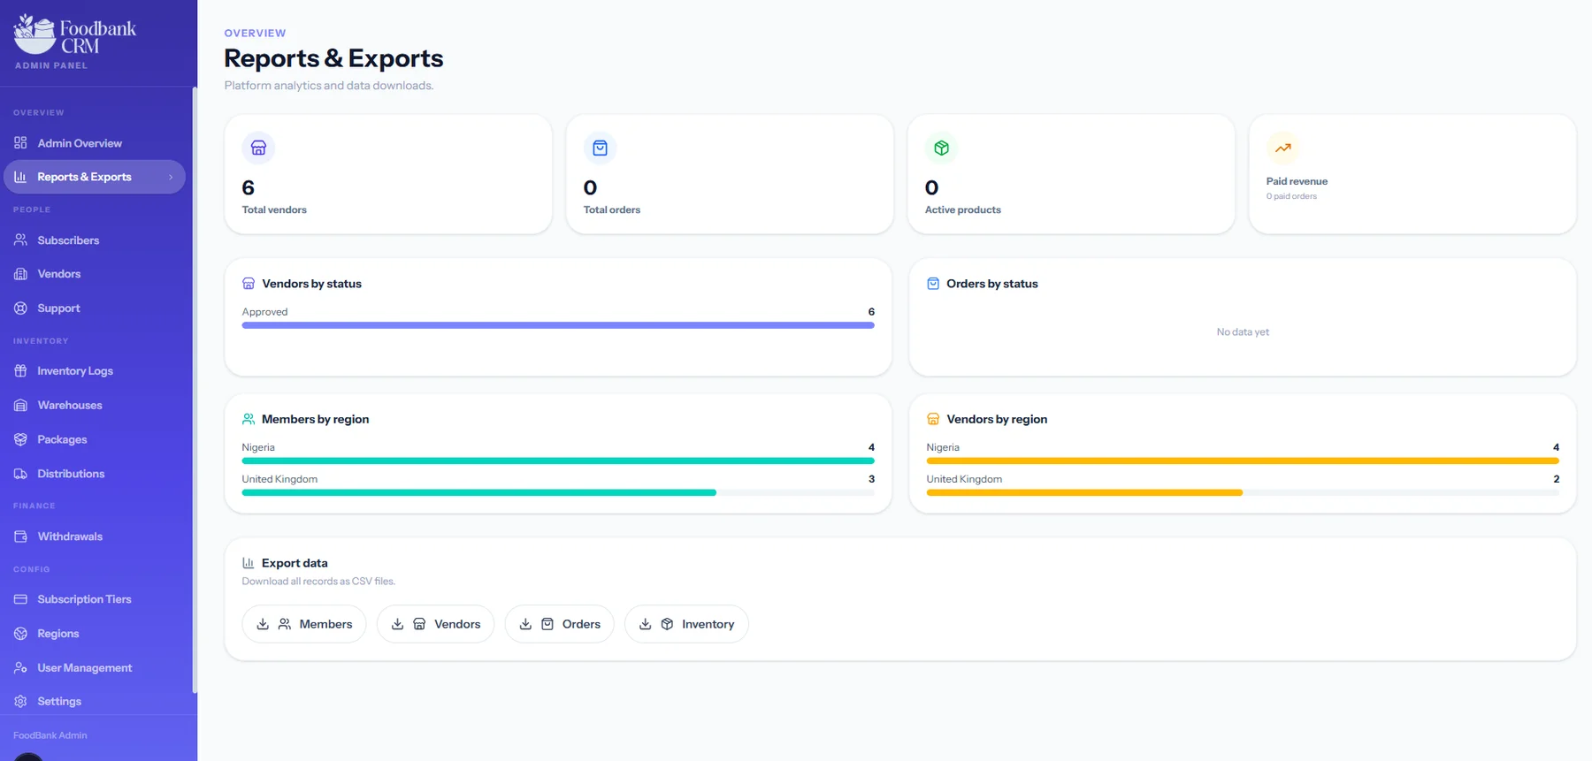
Task: Click the Inventory Logs gift icon
Action: [x=20, y=370]
